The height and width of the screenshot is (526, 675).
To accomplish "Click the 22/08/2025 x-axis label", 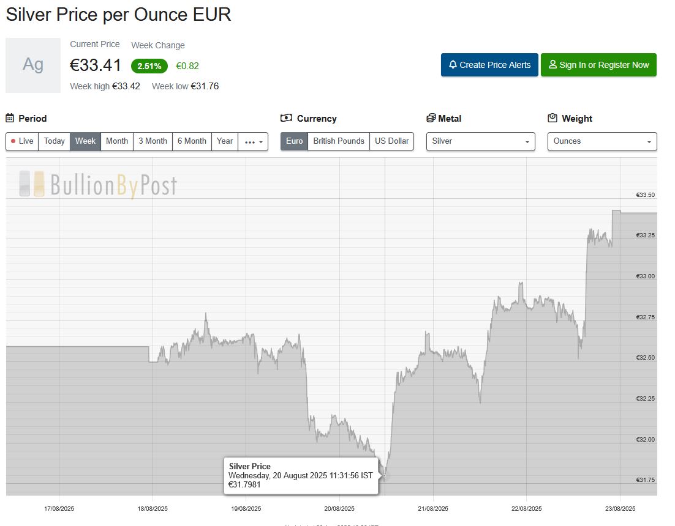I will [527, 508].
